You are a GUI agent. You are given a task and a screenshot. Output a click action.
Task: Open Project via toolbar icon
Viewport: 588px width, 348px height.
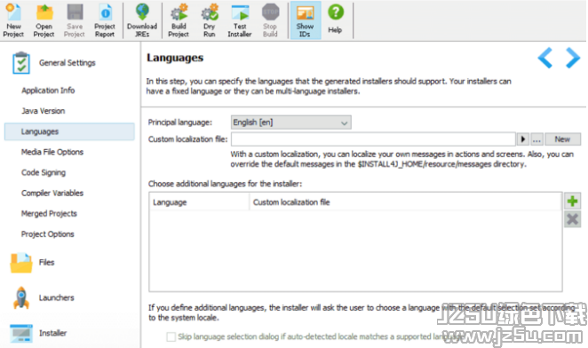click(44, 20)
